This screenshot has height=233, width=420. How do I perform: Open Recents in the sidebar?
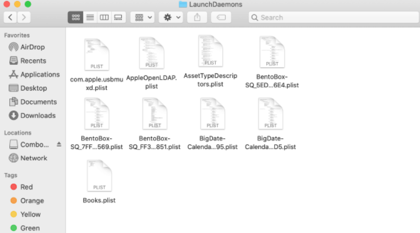[x=33, y=61]
